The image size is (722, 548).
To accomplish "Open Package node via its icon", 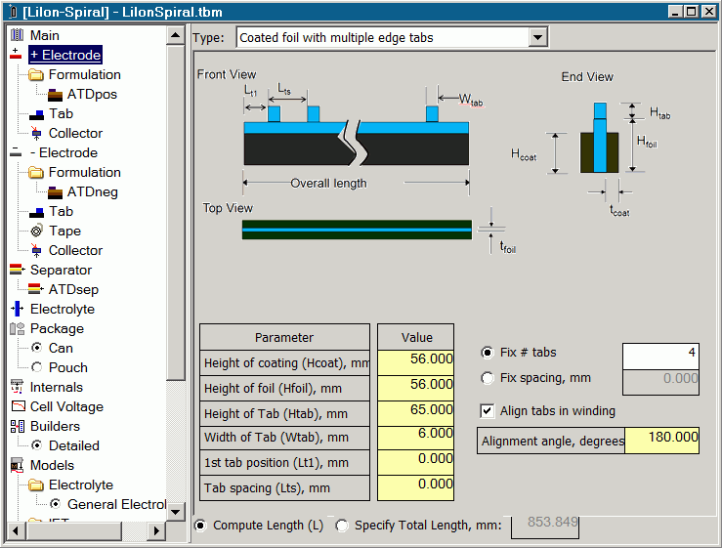I will coord(17,328).
